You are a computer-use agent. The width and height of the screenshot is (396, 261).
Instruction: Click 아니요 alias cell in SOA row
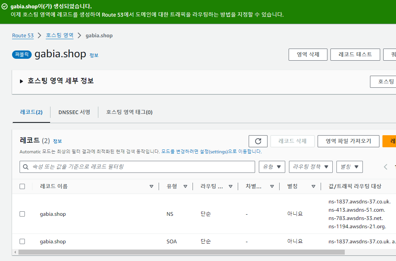tap(295, 241)
